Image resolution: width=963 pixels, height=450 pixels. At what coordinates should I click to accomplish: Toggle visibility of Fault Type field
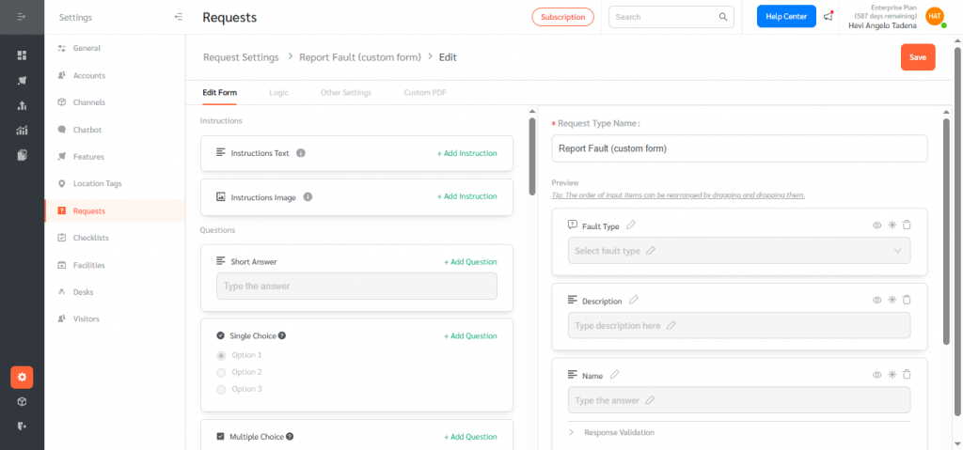pyautogui.click(x=876, y=225)
